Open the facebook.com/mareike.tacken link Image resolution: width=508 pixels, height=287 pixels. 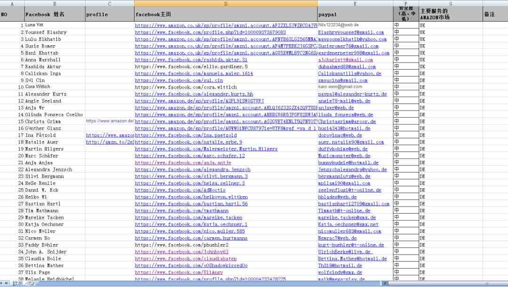[x=189, y=218]
